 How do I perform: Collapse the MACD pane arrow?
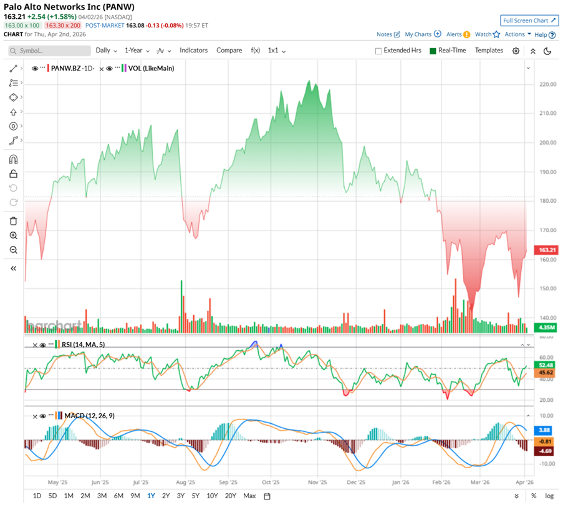pyautogui.click(x=528, y=416)
